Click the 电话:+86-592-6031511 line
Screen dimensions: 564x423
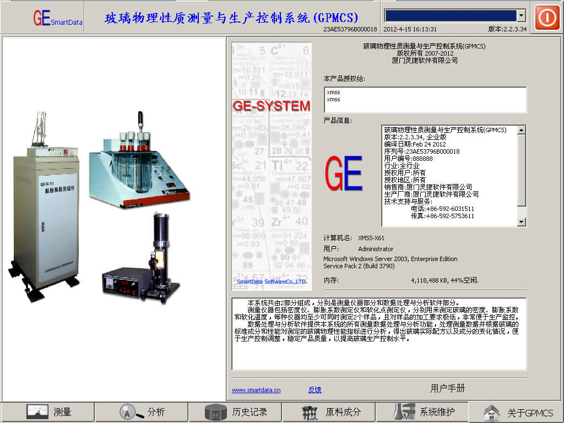click(442, 209)
